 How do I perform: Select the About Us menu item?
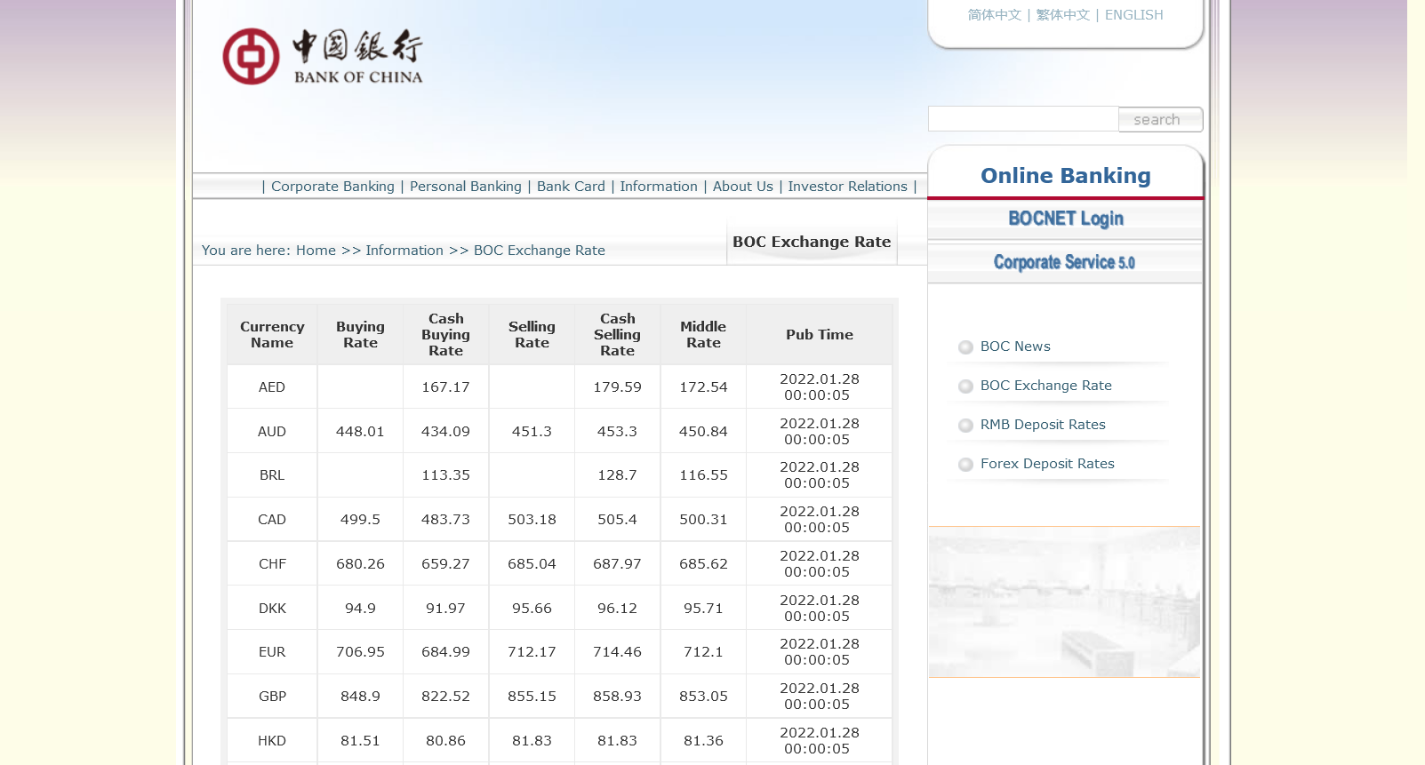742,187
